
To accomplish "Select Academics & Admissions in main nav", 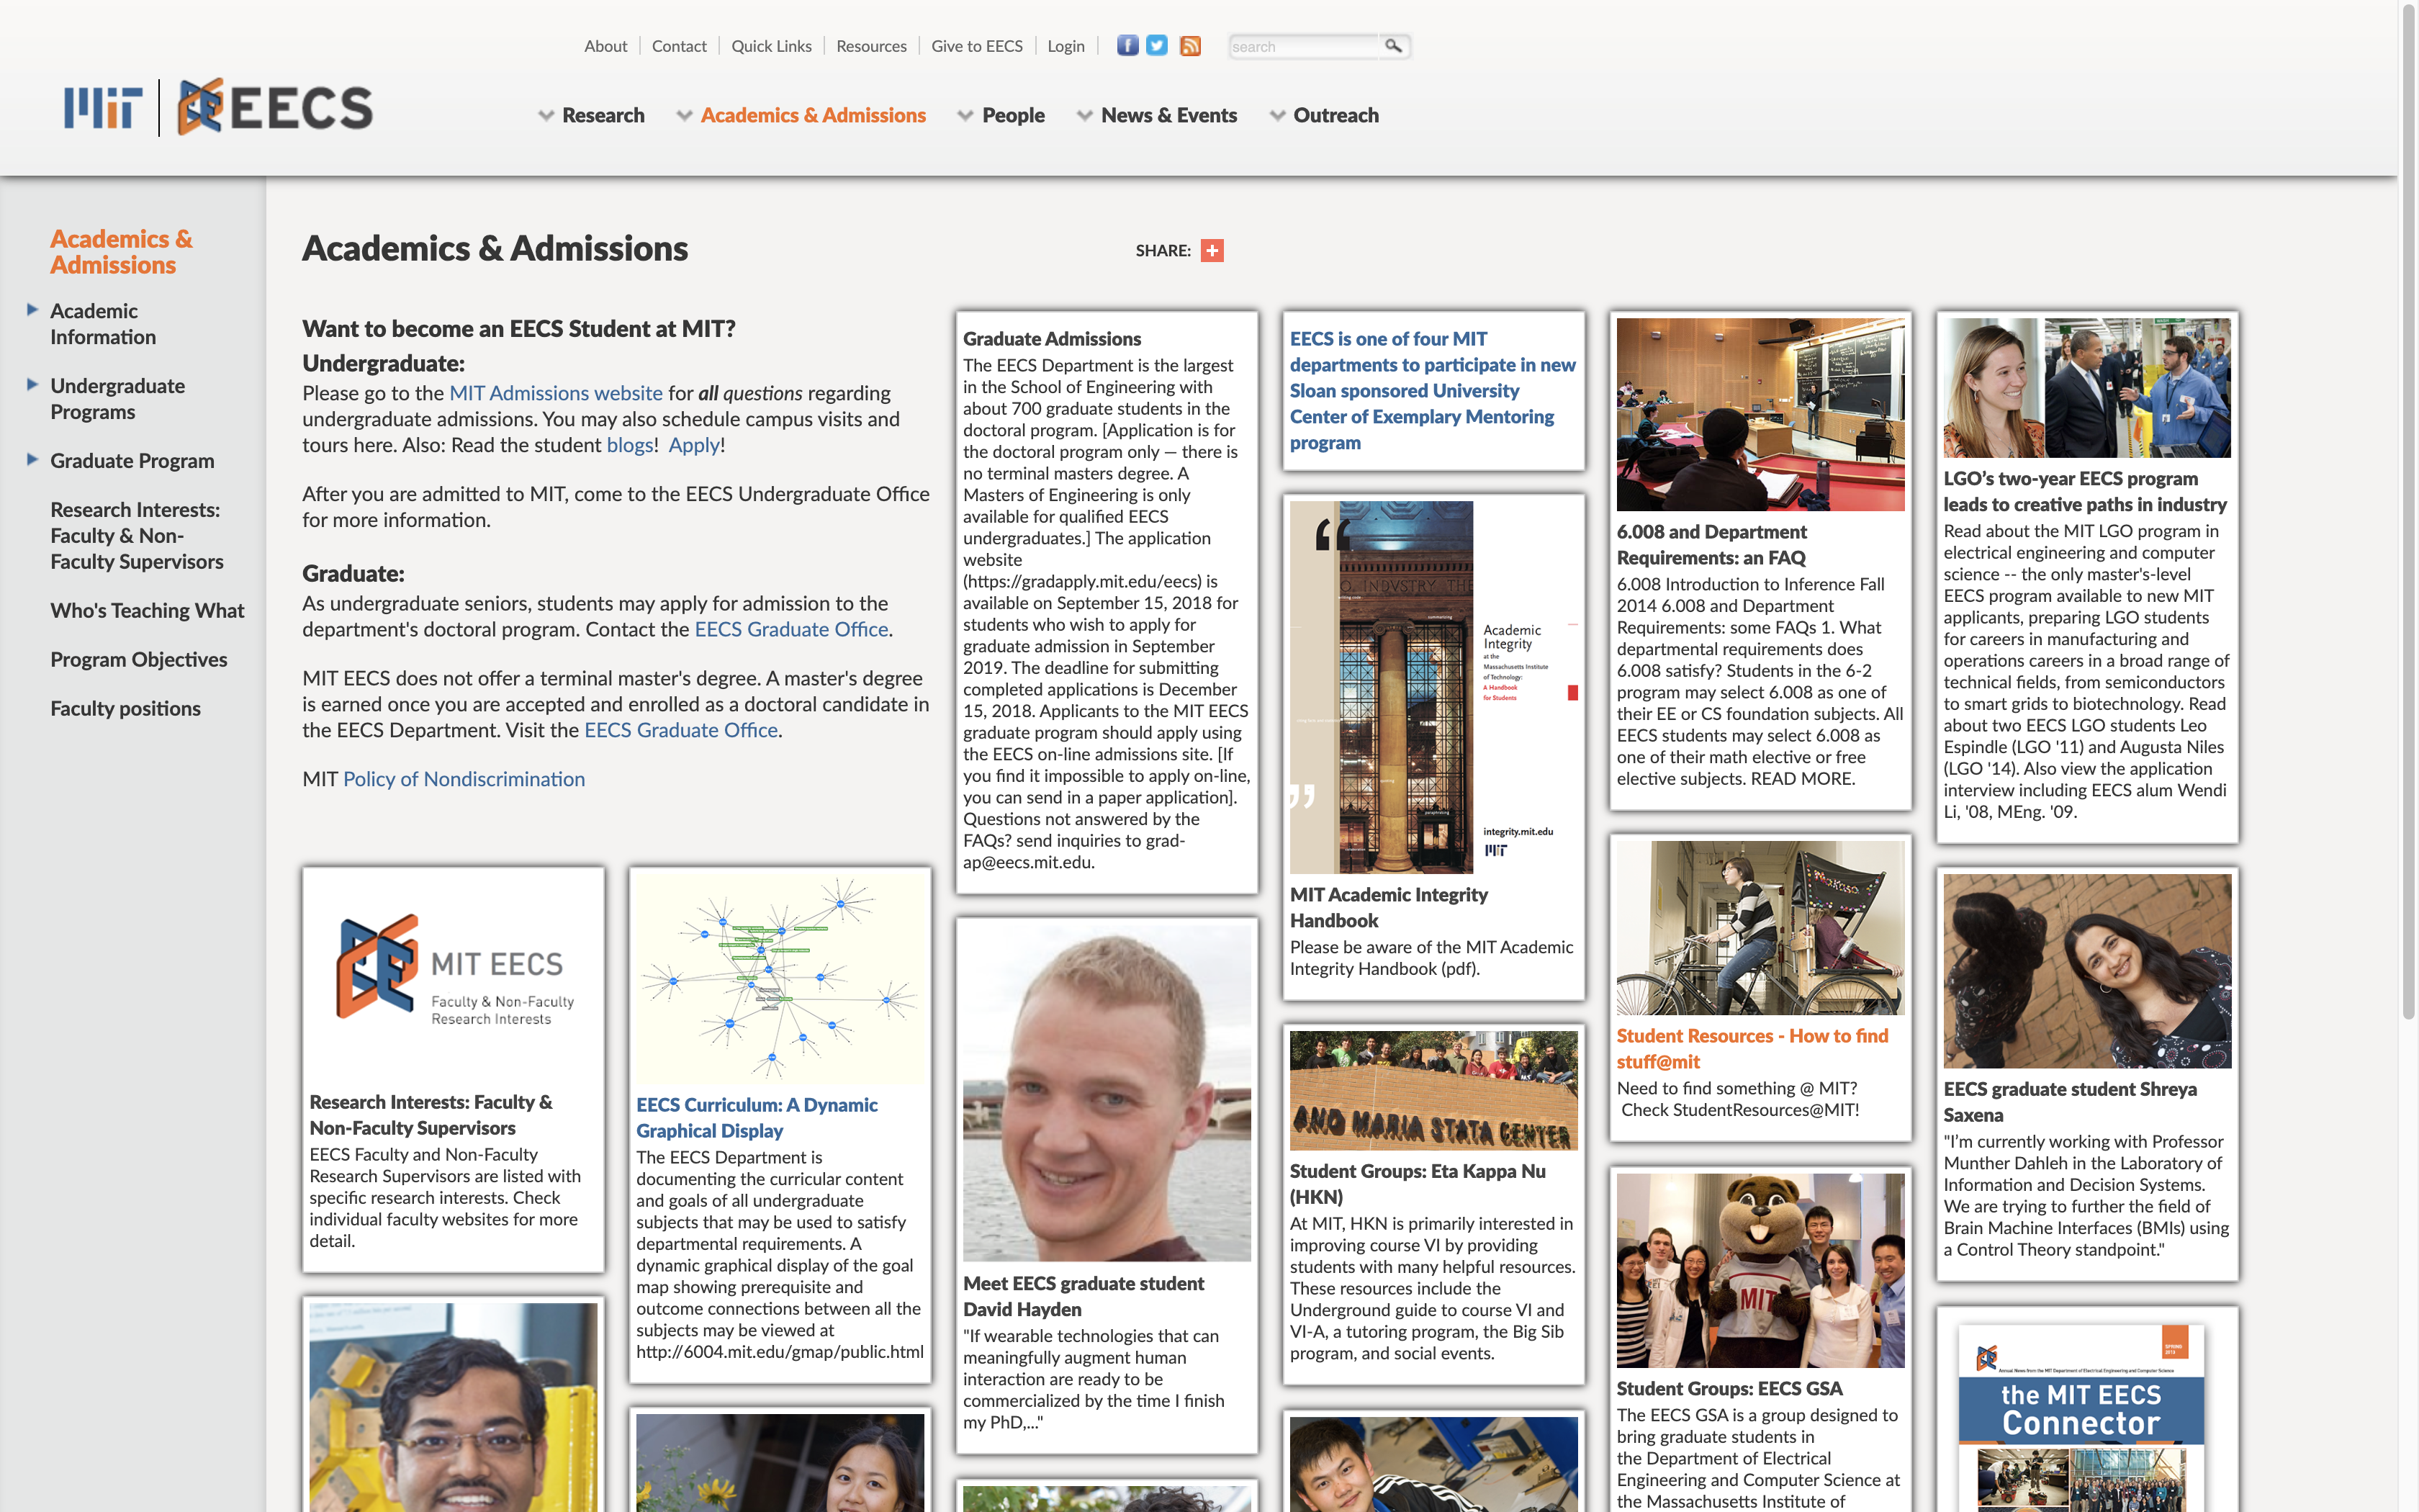I will [813, 116].
